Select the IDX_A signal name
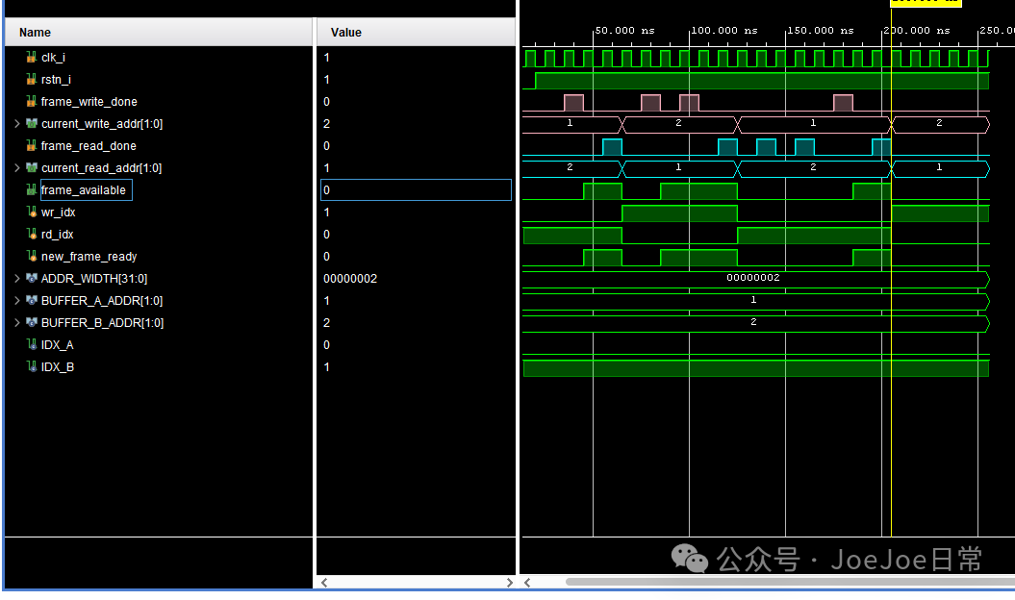 tap(57, 345)
